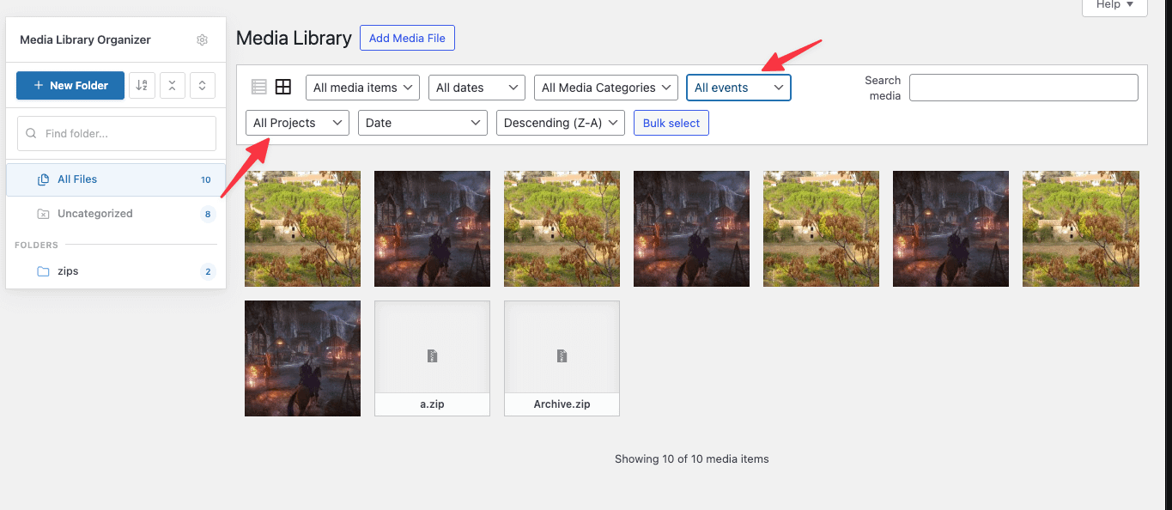The width and height of the screenshot is (1172, 510).
Task: Open the Help menu
Action: (1114, 5)
